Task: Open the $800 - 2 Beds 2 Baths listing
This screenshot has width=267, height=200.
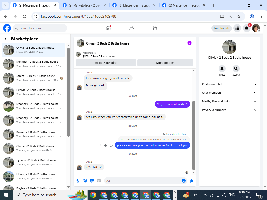Action: pos(99,57)
